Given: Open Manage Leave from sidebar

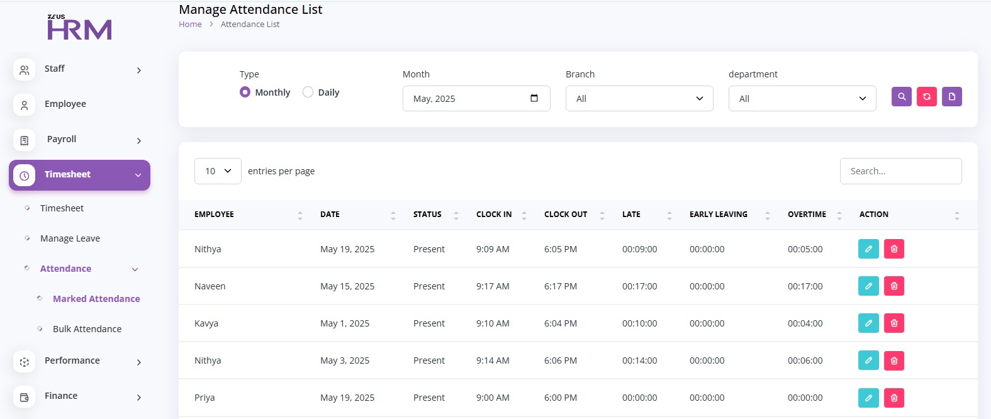Looking at the screenshot, I should [70, 238].
